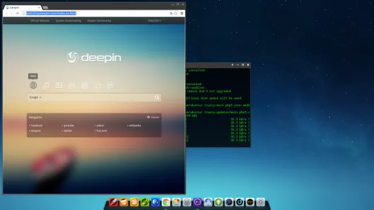Minimize the terminal window
This screenshot has height=210, width=374.
click(238, 64)
